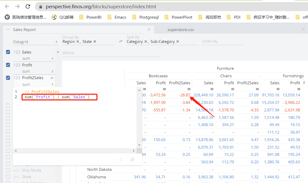Select the North Dakota row label
308x183 pixels.
coord(99,170)
